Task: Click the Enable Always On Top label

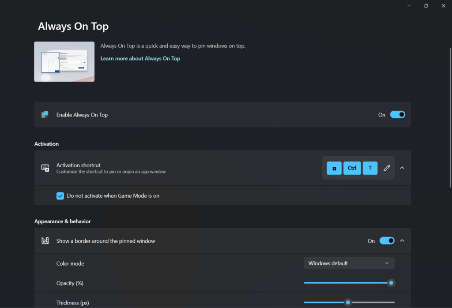Action: click(82, 115)
